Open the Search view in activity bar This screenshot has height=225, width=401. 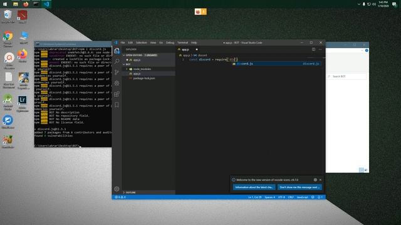pyautogui.click(x=117, y=61)
